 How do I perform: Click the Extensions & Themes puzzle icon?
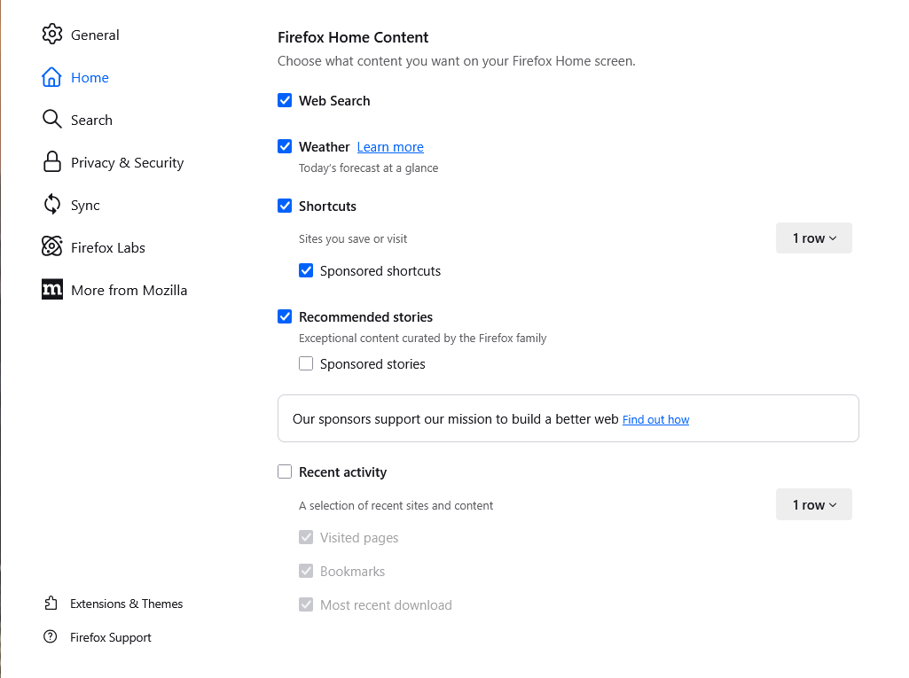(51, 604)
